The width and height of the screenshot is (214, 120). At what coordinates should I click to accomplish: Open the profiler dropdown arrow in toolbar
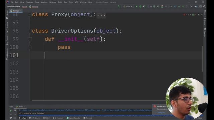(151, 7)
